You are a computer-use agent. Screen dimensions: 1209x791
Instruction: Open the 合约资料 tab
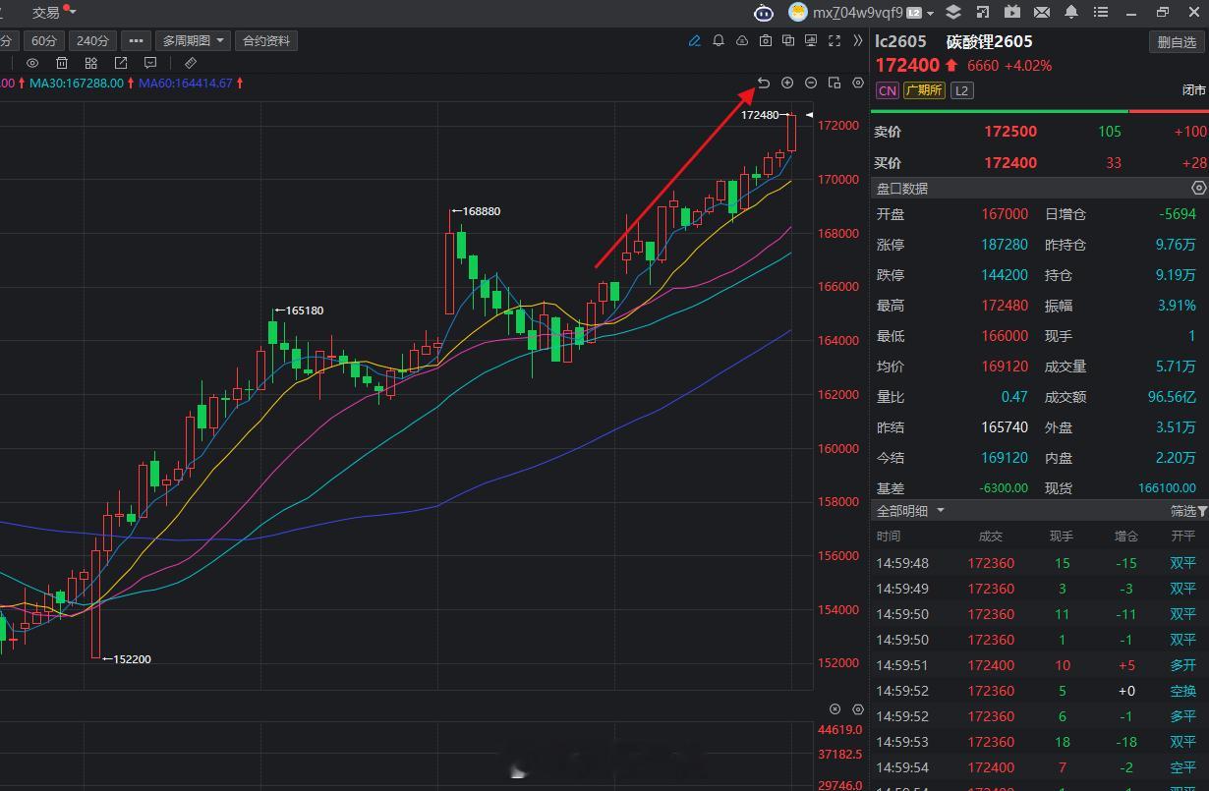(266, 40)
